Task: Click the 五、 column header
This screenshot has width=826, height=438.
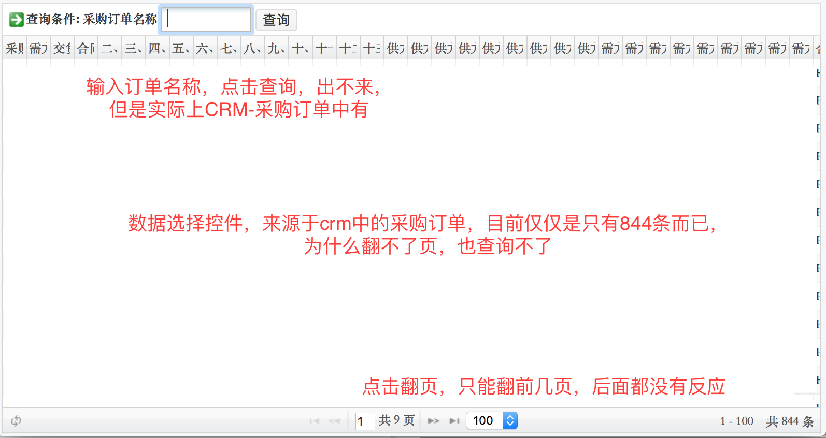Action: 181,49
